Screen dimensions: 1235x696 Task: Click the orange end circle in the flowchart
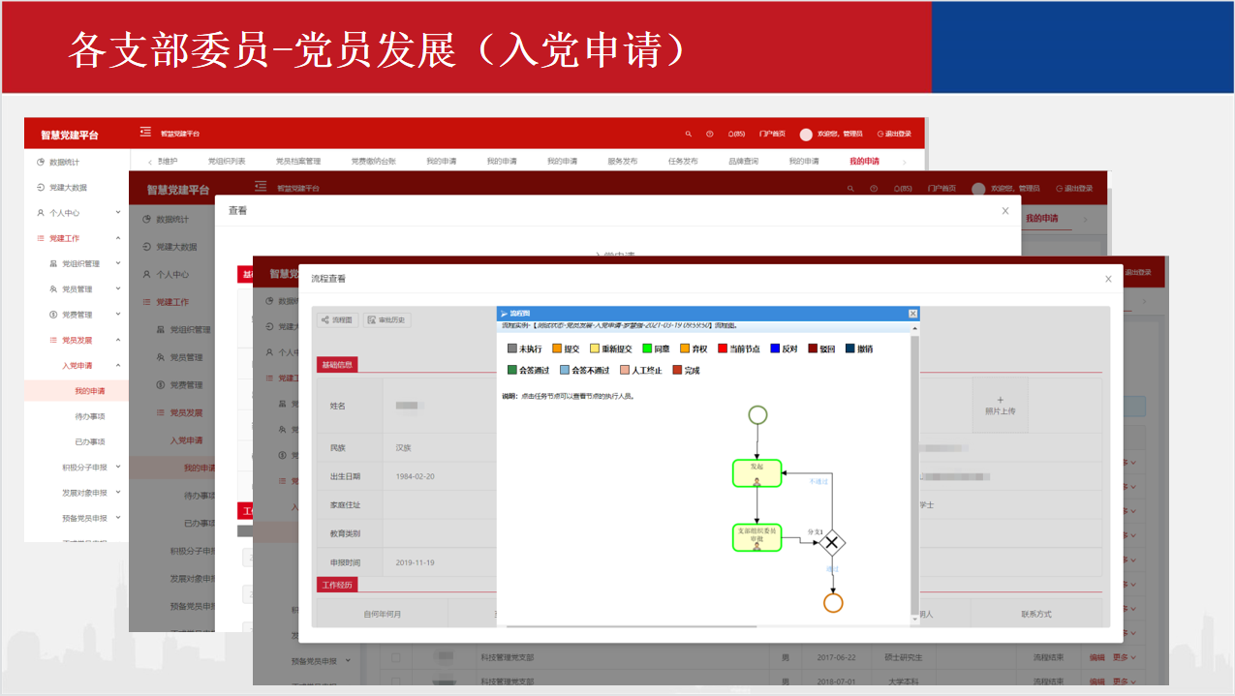pos(833,603)
